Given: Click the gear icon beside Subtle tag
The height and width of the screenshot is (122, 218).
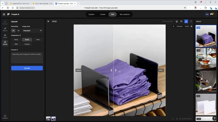Looking at the screenshot, I should [191, 26].
